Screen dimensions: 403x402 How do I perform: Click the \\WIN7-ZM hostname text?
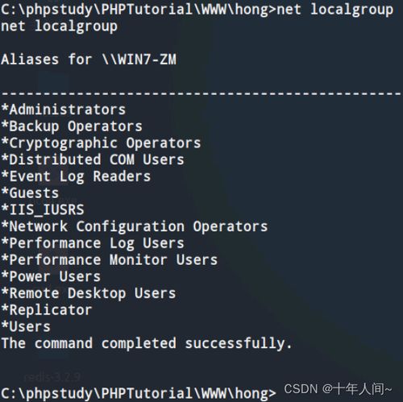tap(139, 60)
